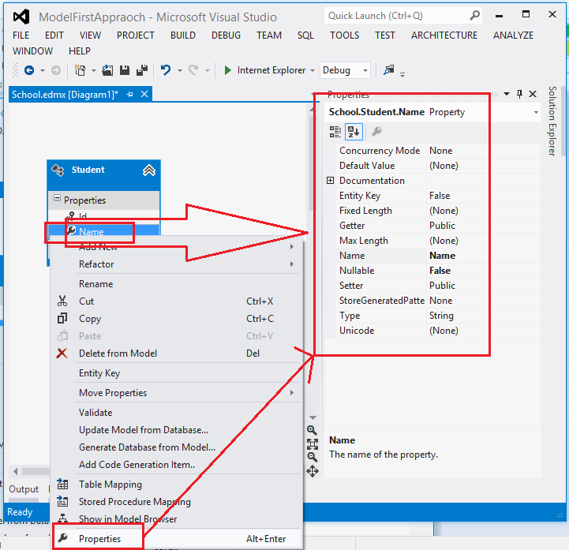Open the Undo history dropdown arrow
Image resolution: width=569 pixels, height=550 pixels.
[180, 70]
